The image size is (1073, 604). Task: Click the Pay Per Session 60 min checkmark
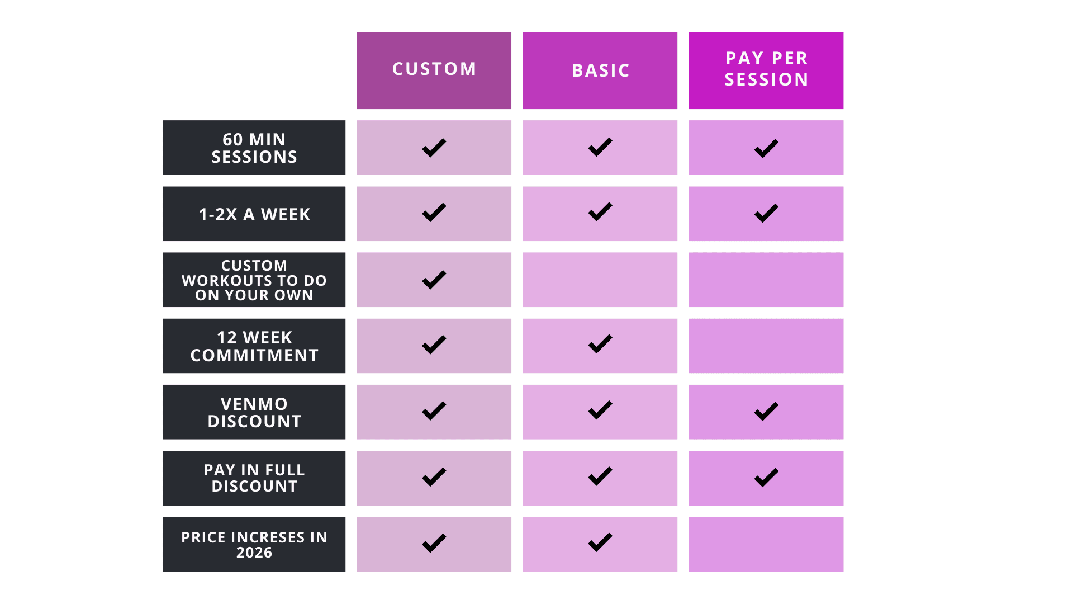pos(766,148)
